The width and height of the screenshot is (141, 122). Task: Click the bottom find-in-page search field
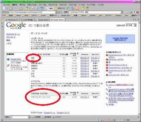[20, 117]
